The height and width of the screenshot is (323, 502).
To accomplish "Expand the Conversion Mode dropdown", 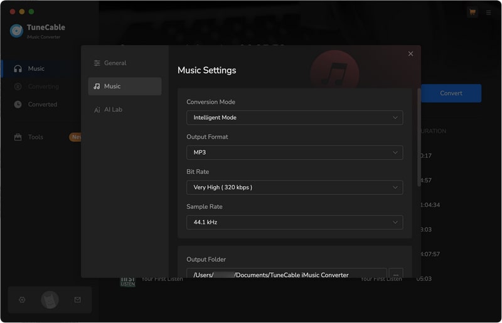I will click(294, 117).
